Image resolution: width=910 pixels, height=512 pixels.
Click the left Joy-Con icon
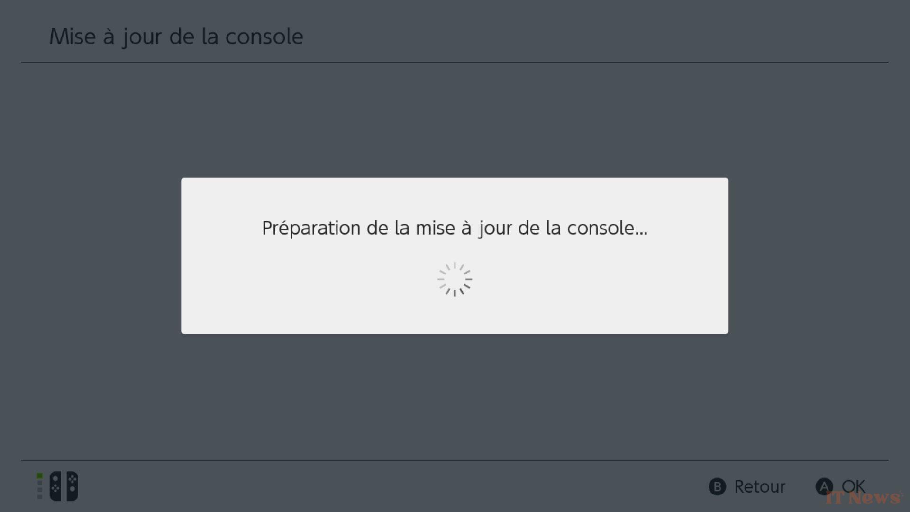point(55,486)
